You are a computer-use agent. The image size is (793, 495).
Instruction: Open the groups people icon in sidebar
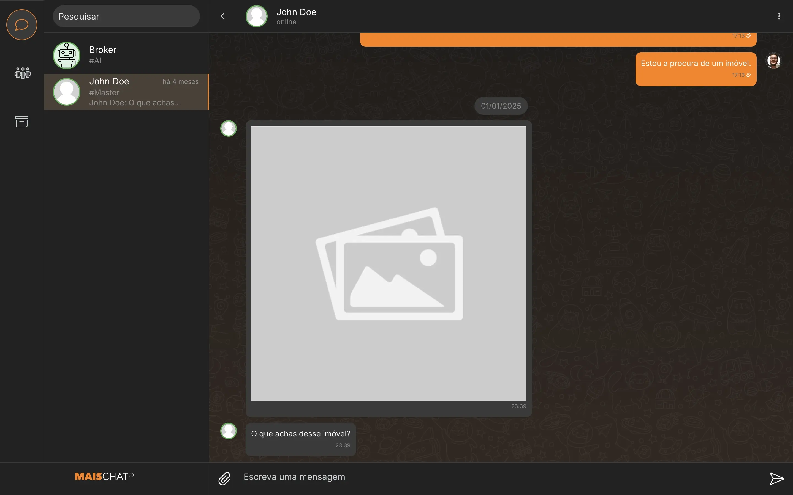click(22, 73)
